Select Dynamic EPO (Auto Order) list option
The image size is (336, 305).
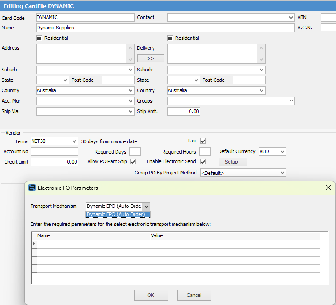pyautogui.click(x=118, y=215)
